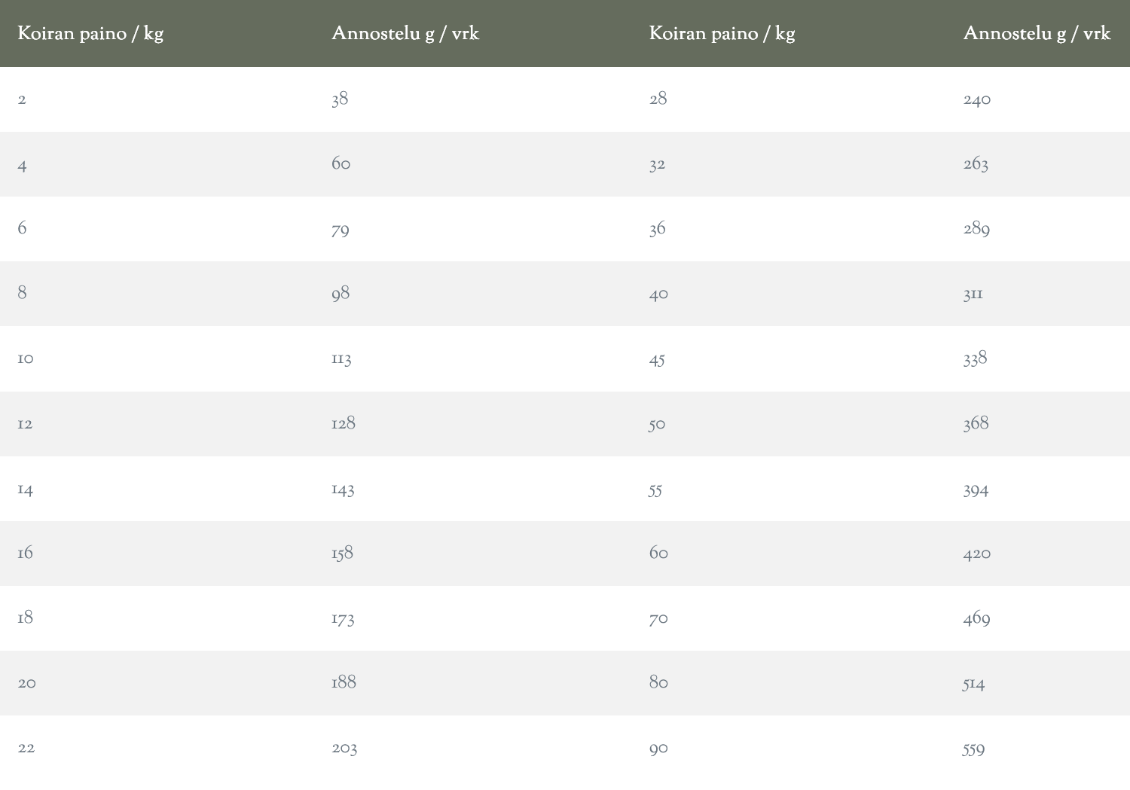This screenshot has width=1130, height=790.
Task: Click the 263 dosage cell
Action: (x=976, y=164)
